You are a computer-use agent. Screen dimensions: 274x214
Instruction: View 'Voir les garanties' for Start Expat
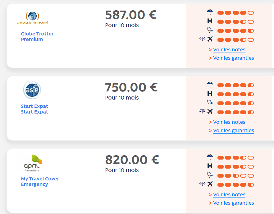233,131
